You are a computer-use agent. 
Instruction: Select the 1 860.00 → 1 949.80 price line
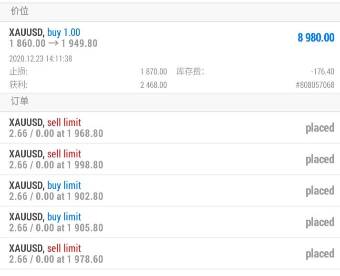53,43
